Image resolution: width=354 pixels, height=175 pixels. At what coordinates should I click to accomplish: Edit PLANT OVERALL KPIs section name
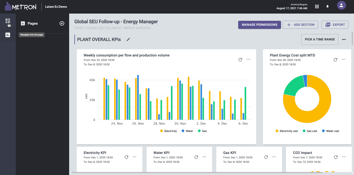click(128, 39)
